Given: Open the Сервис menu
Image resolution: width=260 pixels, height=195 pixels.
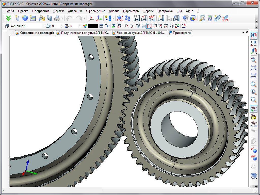Looking at the screenshot, I should [148, 11].
